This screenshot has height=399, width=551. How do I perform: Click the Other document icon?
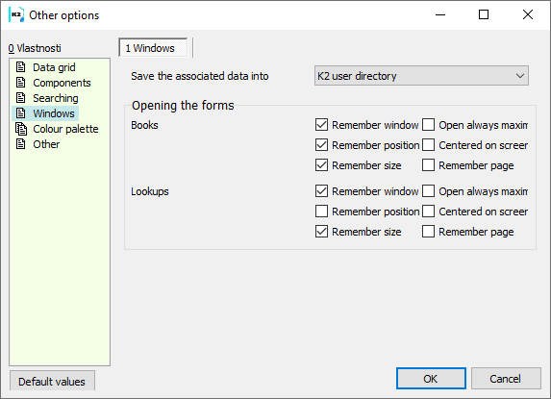coord(21,144)
